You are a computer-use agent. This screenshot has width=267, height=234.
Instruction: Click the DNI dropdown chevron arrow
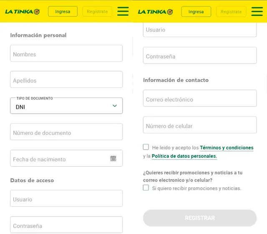(115, 106)
